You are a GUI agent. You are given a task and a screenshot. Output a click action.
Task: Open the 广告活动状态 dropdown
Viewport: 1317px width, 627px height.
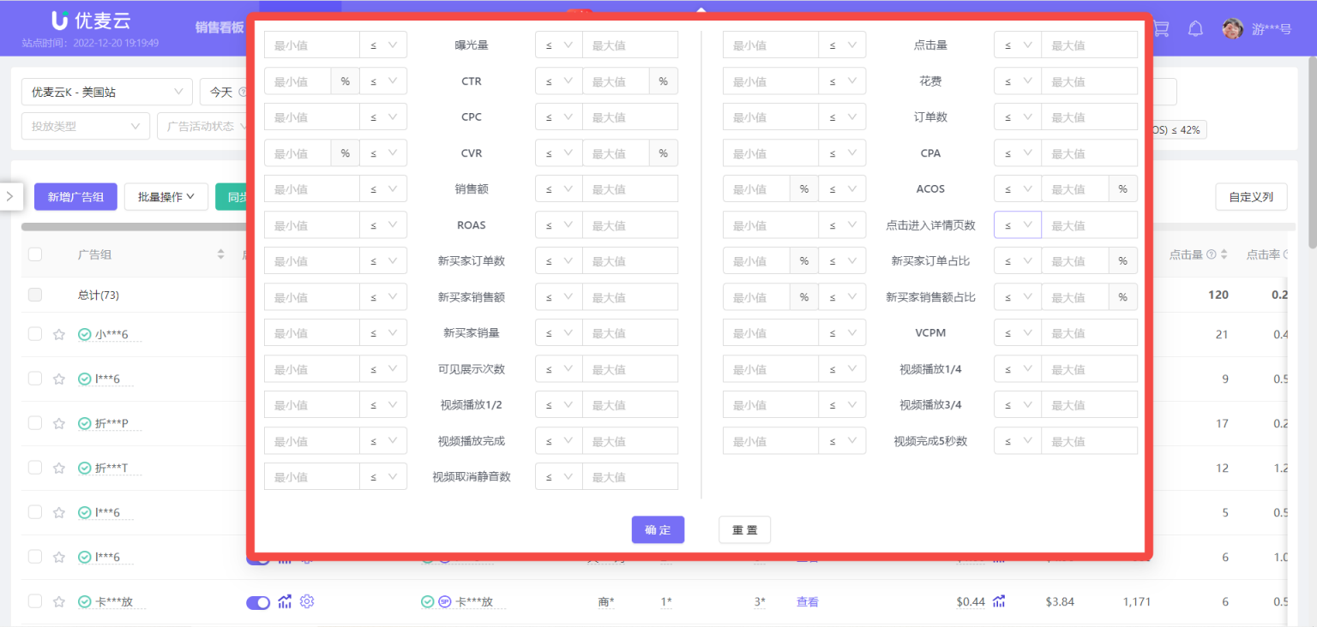203,126
